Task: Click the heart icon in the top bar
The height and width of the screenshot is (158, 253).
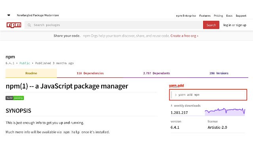Action: point(9,15)
